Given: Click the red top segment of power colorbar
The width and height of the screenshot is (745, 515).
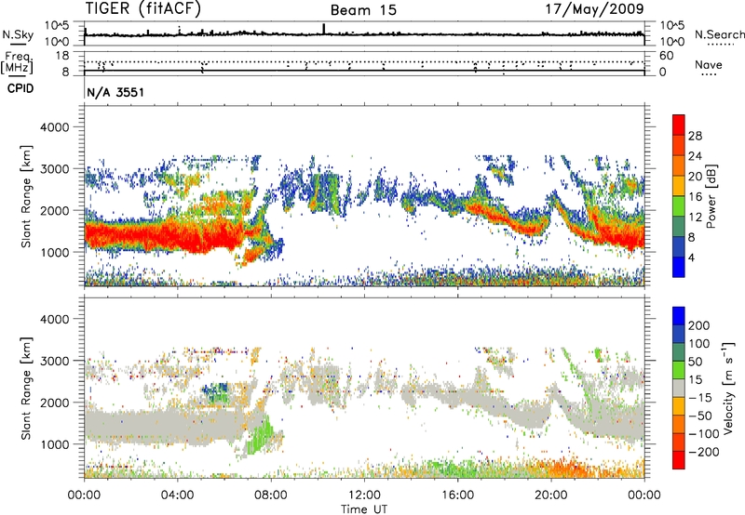Looking at the screenshot, I should (x=679, y=125).
